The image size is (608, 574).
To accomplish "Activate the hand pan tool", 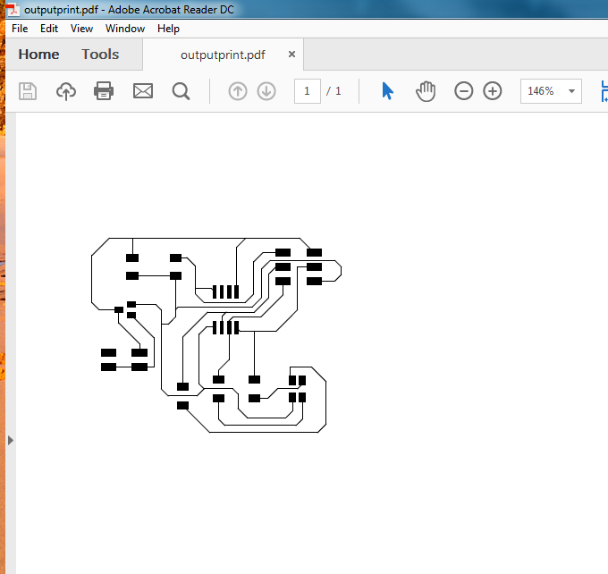I will click(x=426, y=91).
